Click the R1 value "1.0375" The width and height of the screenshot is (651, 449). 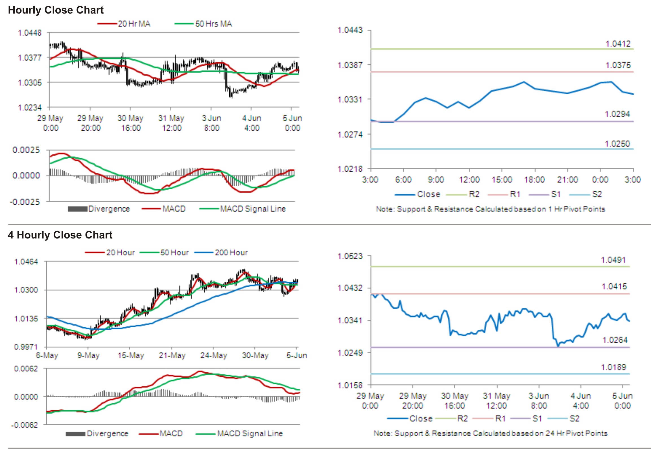[x=618, y=65]
